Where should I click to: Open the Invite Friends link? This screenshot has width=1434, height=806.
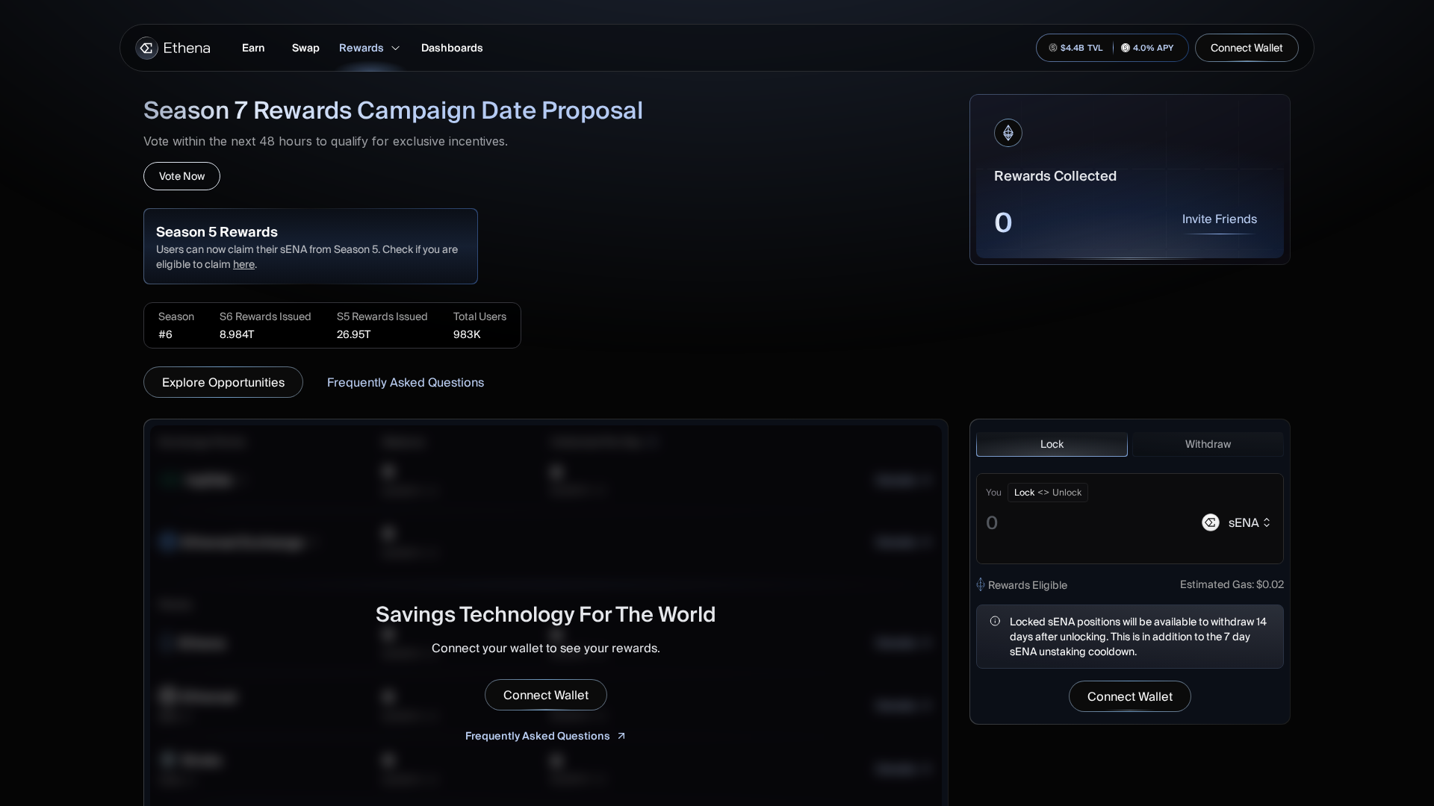[x=1220, y=219]
